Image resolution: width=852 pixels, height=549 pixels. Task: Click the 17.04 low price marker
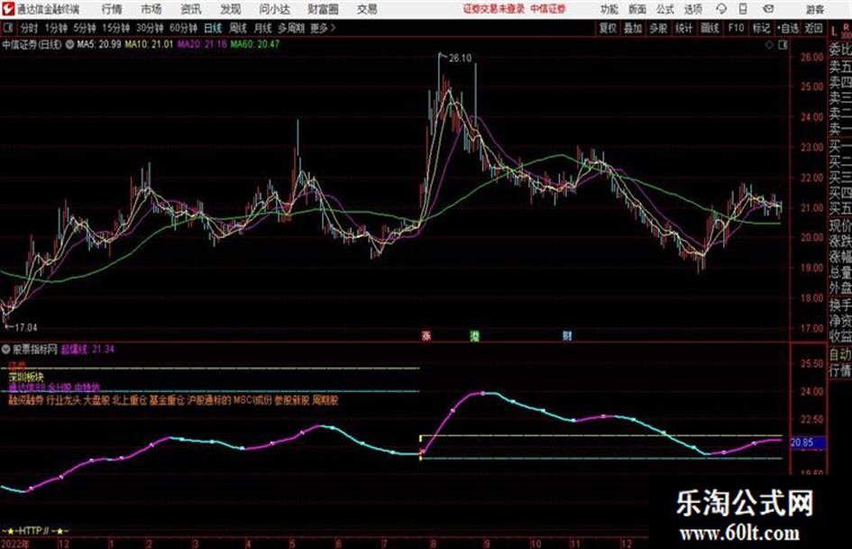click(25, 328)
